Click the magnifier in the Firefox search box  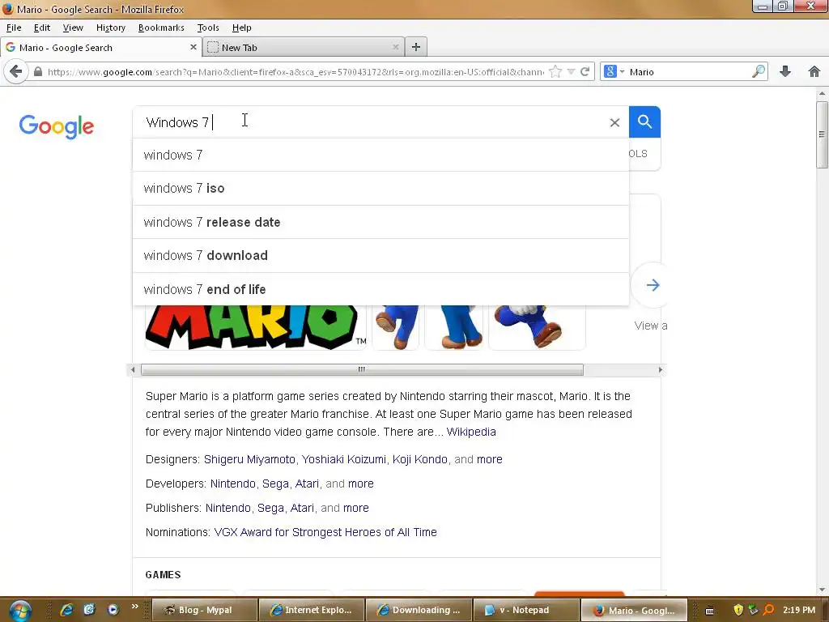point(759,71)
